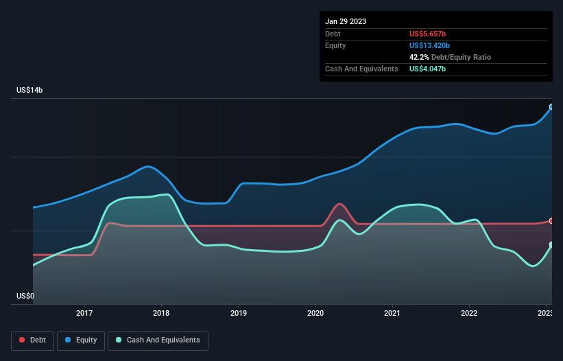Click the Equity label in tooltip

pos(335,45)
